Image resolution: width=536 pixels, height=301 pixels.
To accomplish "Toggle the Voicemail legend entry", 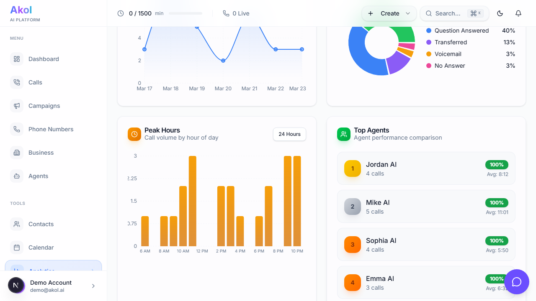I will (x=448, y=54).
